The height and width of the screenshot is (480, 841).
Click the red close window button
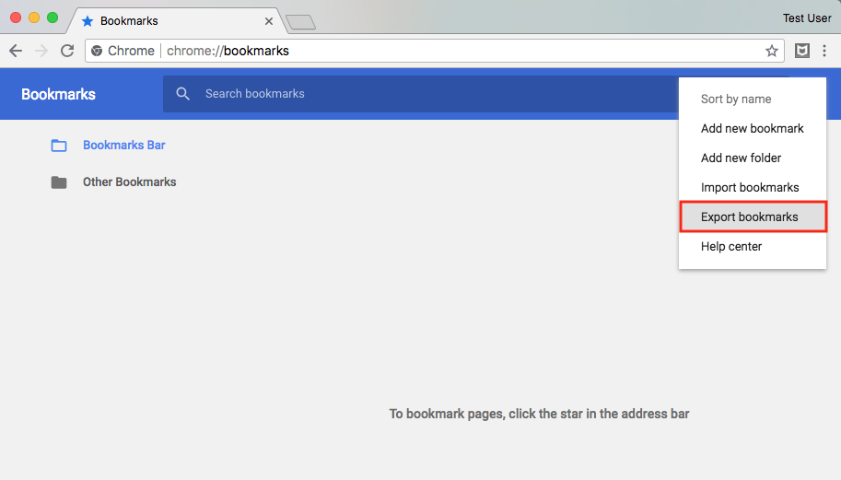pyautogui.click(x=16, y=18)
